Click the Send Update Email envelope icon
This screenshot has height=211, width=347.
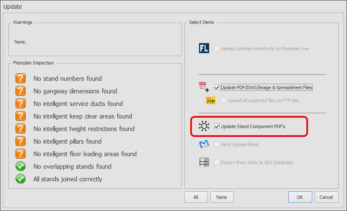tap(204, 144)
